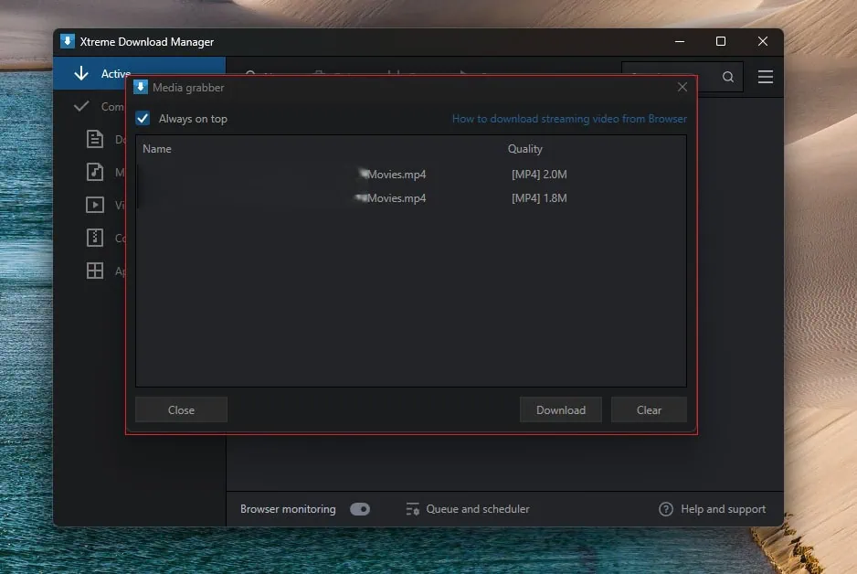
Task: Click the Close button in Media grabber
Action: tap(181, 410)
